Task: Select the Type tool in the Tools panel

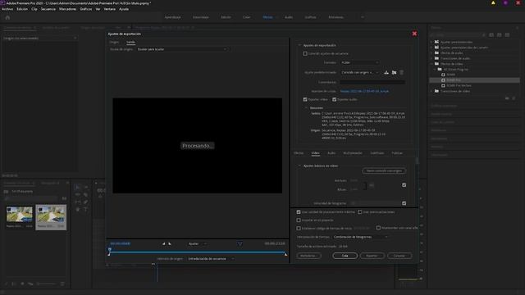Action: click(85, 210)
